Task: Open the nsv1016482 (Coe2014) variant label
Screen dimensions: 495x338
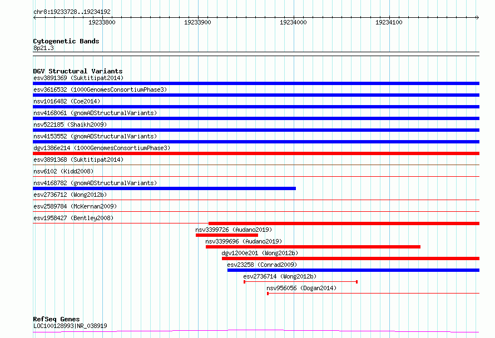Action: pos(67,101)
